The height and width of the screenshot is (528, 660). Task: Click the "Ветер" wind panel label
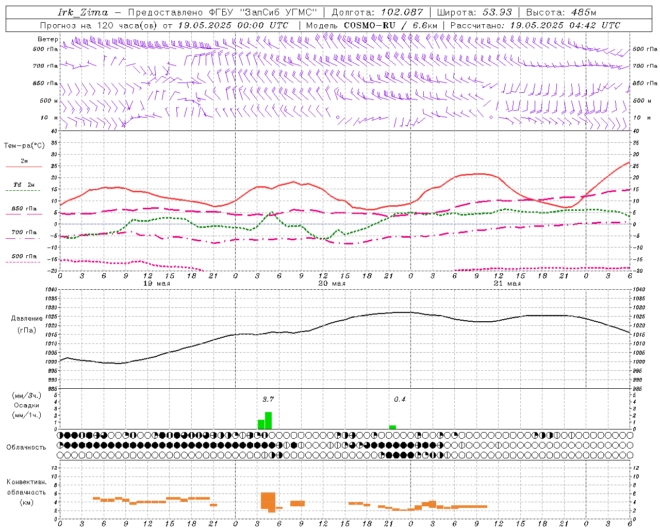click(x=47, y=39)
